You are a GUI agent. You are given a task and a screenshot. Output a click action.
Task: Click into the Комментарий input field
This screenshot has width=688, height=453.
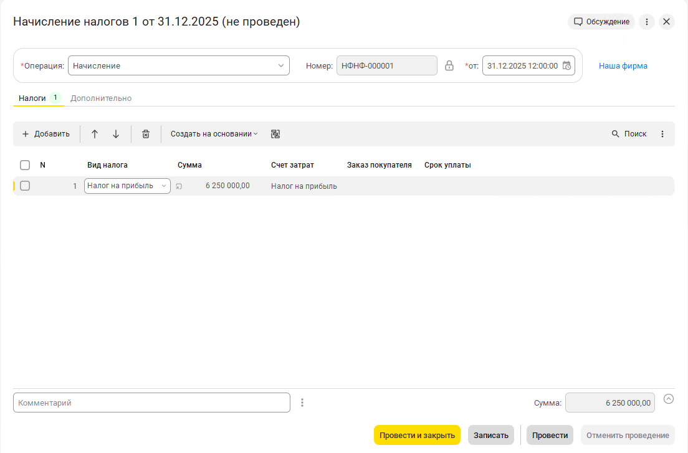[x=151, y=403]
